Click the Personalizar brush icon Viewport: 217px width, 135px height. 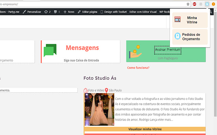24,12
